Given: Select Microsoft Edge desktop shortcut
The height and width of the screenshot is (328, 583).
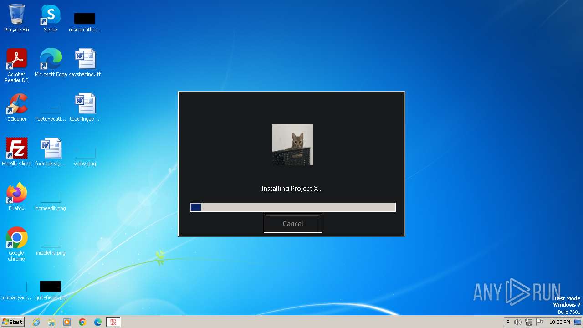Looking at the screenshot, I should point(51,63).
